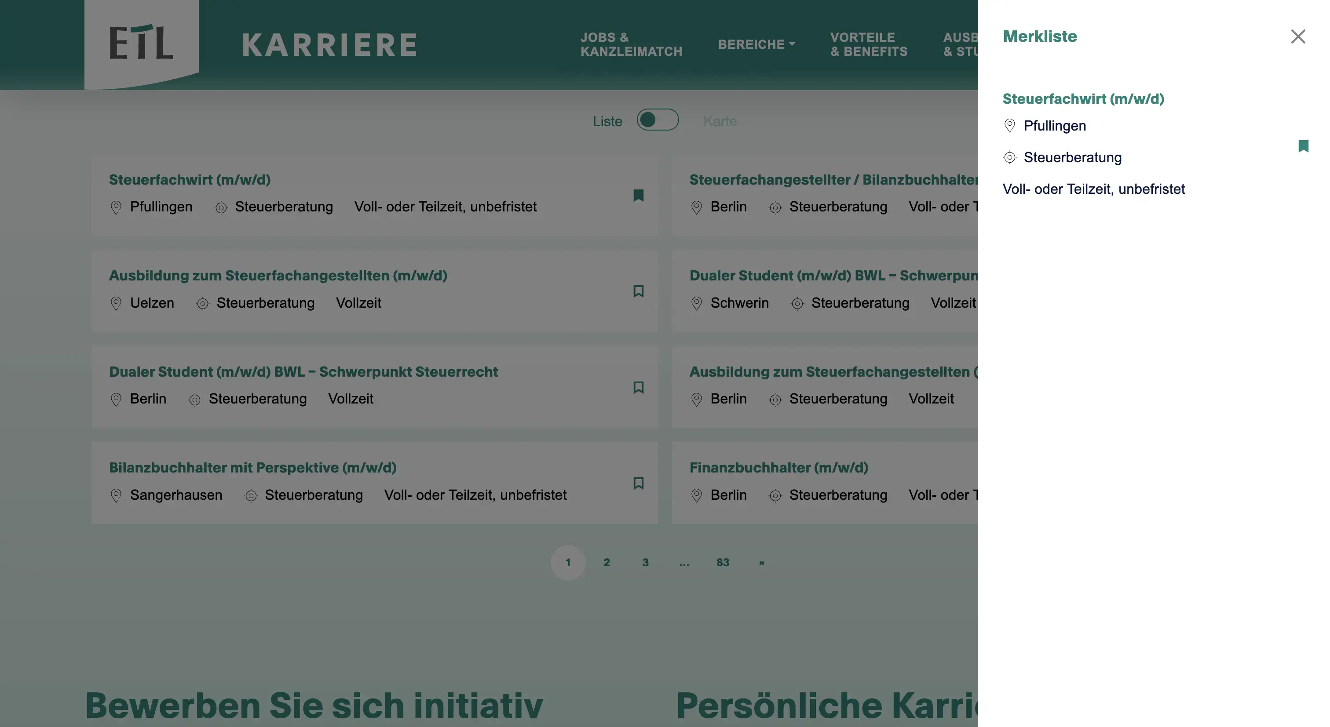Viewport: 1330px width, 727px height.
Task: Expand the Bereiche dropdown menu
Action: pyautogui.click(x=756, y=44)
